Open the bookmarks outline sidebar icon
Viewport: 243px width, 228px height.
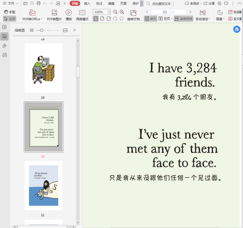pos(4,27)
